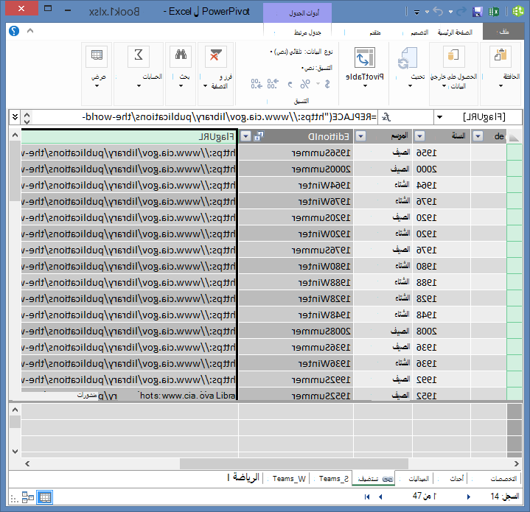Open filter dropdown for السنة column
The image size is (530, 512).
click(420, 136)
